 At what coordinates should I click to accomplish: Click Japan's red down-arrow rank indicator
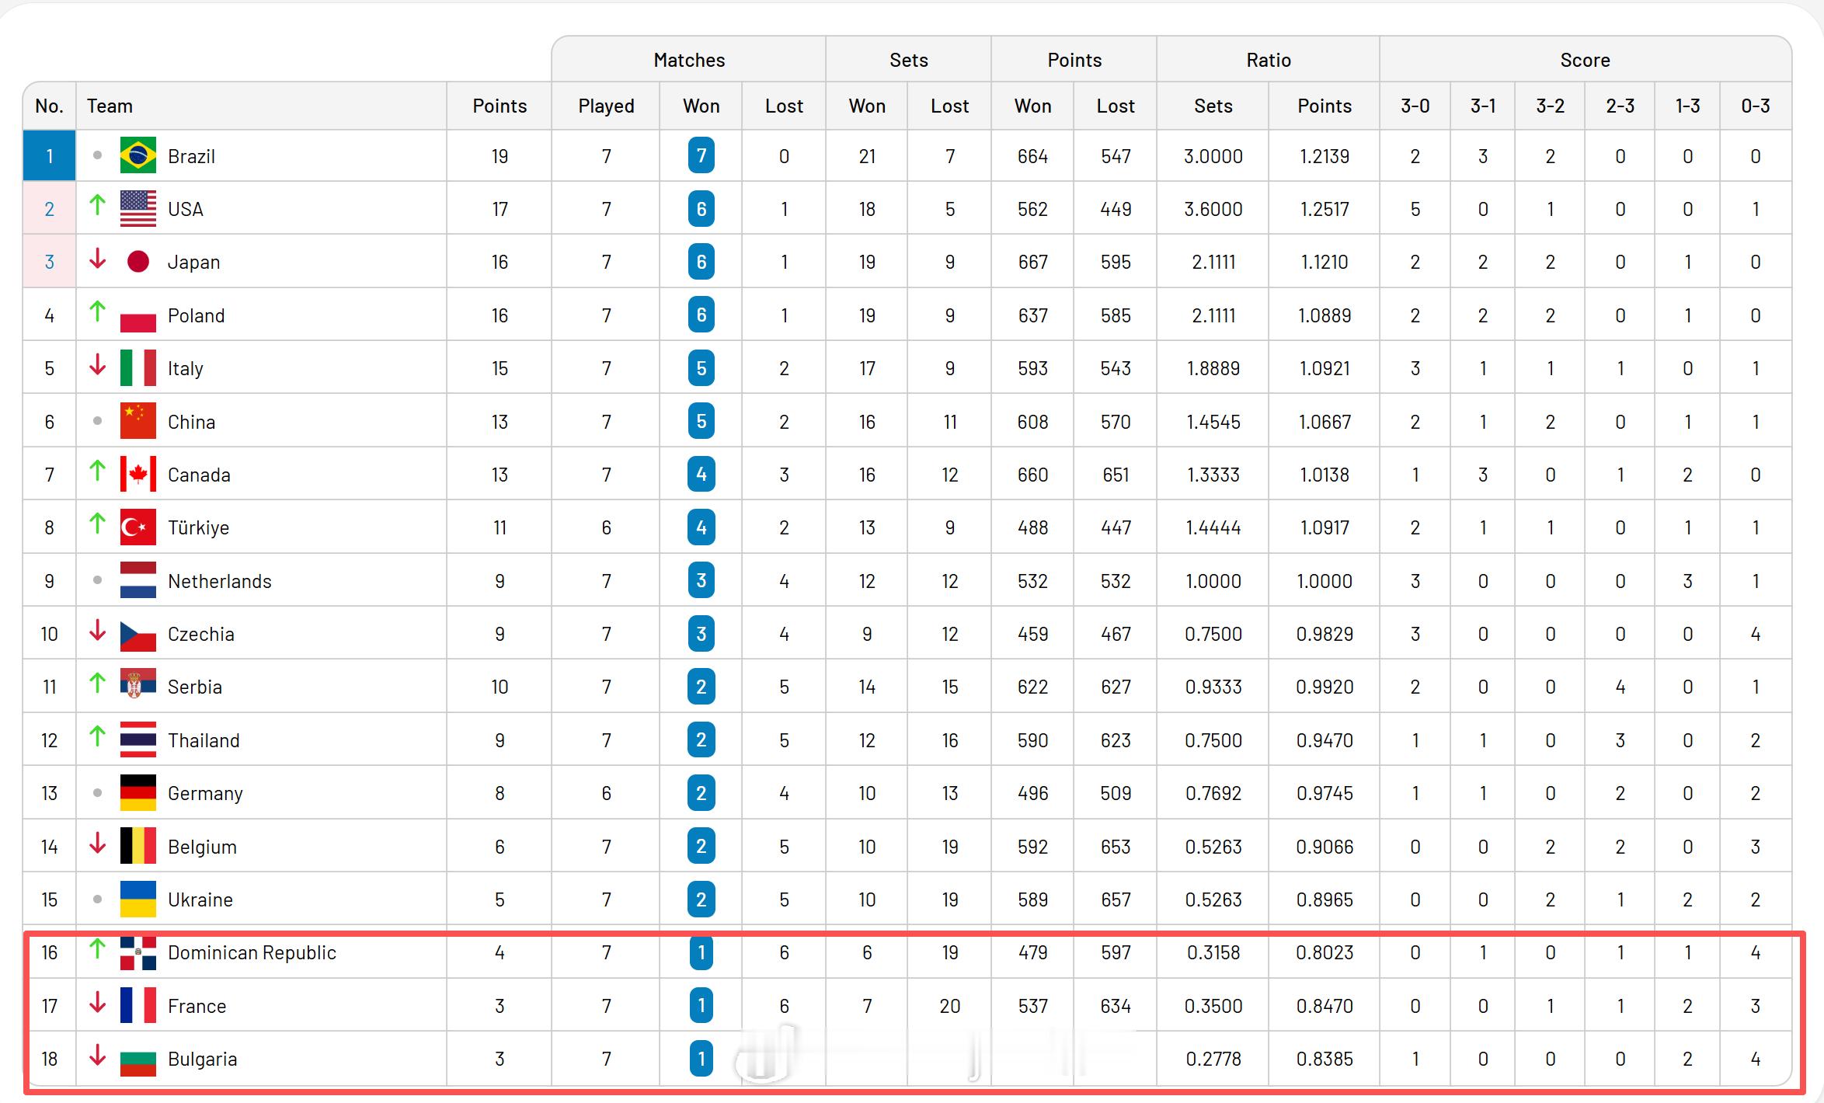pos(97,259)
